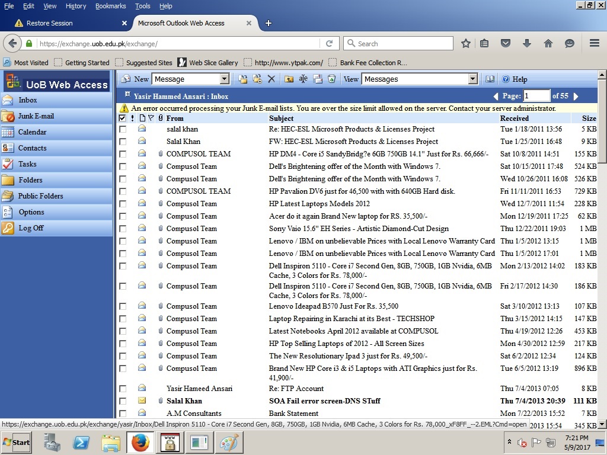Click the Firefox Search box
This screenshot has width=607, height=455.
[398, 43]
